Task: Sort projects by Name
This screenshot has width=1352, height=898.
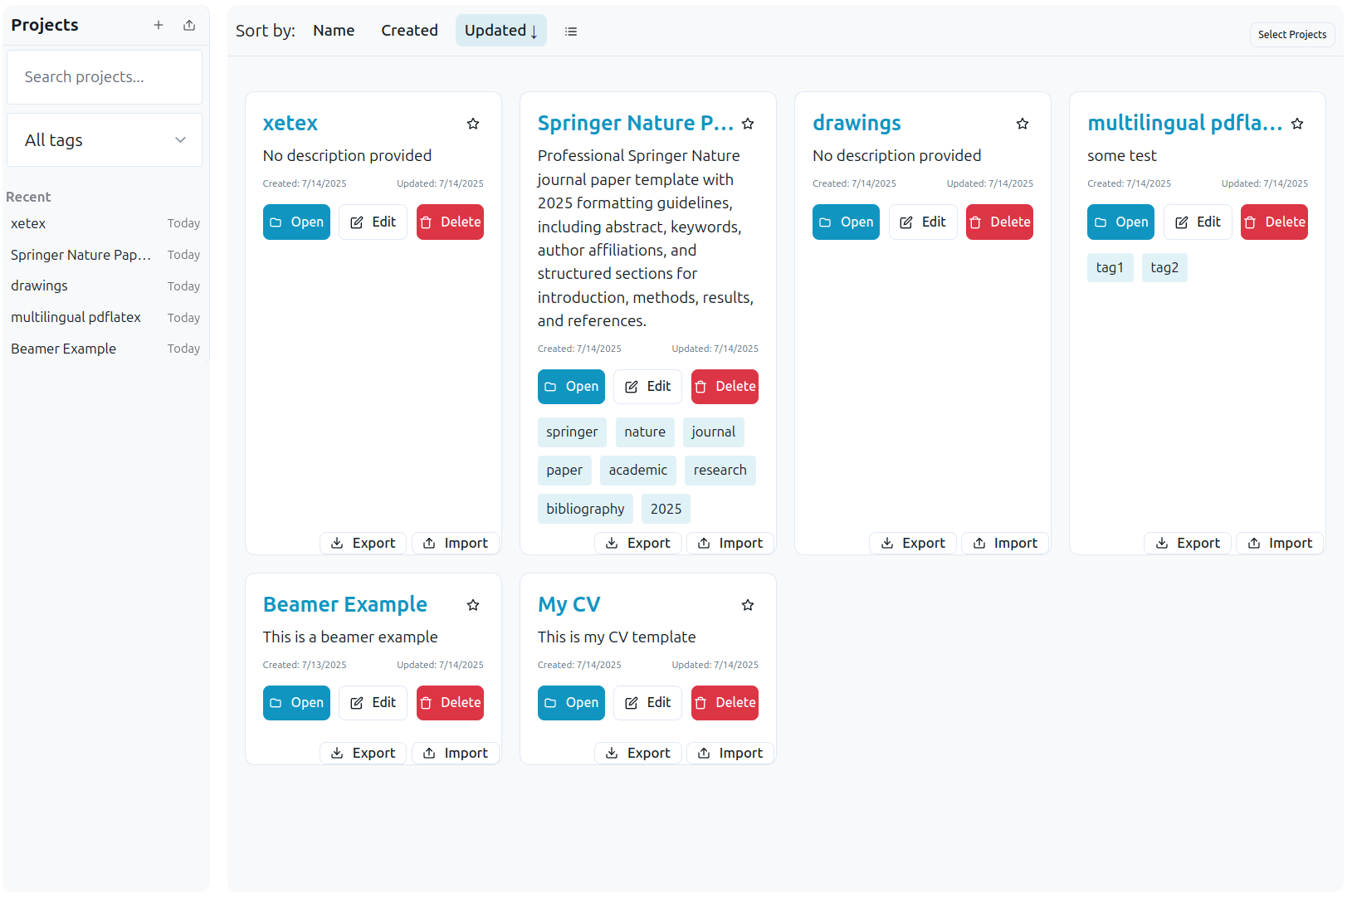Action: pyautogui.click(x=334, y=31)
